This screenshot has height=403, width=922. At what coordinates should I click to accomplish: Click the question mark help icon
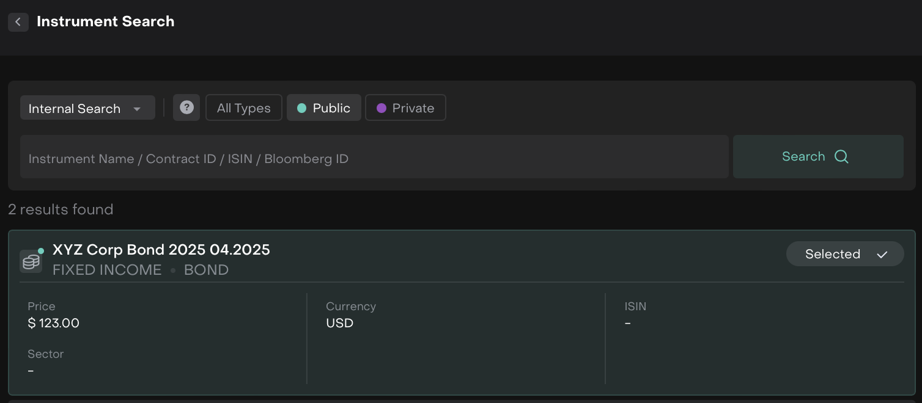pos(186,107)
